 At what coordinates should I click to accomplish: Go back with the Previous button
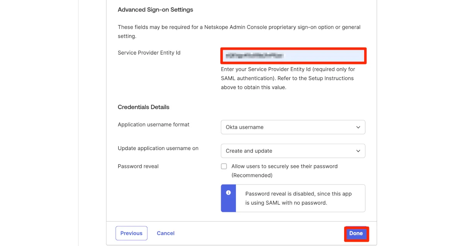(131, 233)
